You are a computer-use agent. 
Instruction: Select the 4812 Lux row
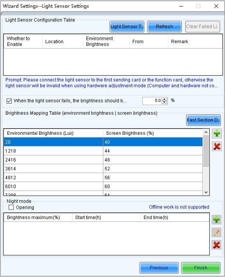point(103,178)
